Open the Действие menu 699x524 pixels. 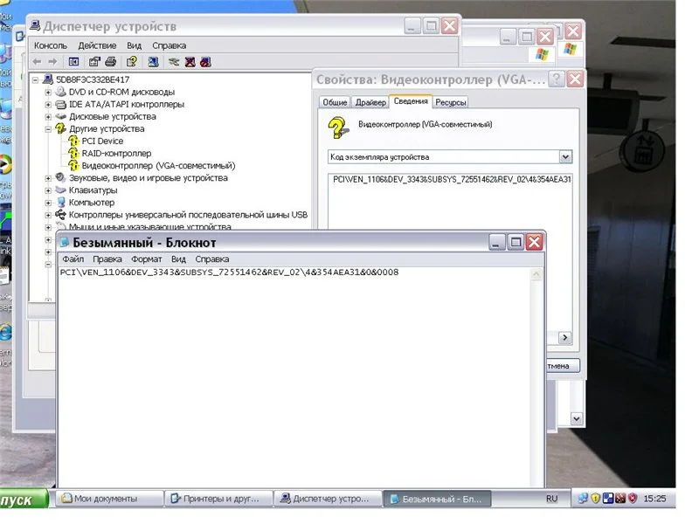[97, 45]
